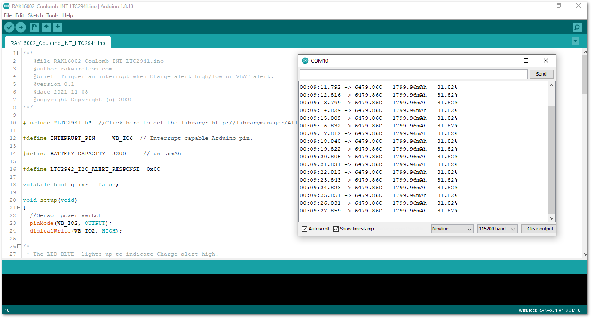Maximize the COM10 serial monitor window
The height and width of the screenshot is (318, 591).
(x=526, y=61)
